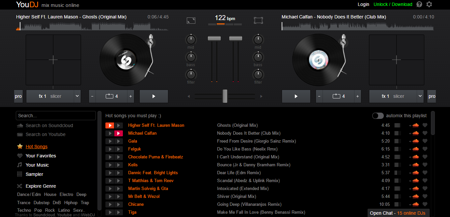Open Chat with online DJs

pyautogui.click(x=399, y=213)
